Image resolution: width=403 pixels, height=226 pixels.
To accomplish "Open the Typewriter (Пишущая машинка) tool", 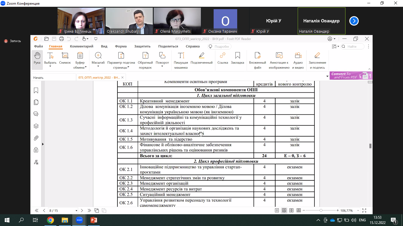I will coord(181,56).
